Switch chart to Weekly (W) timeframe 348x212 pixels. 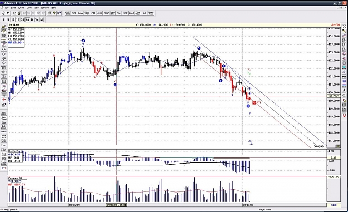(x=37, y=19)
